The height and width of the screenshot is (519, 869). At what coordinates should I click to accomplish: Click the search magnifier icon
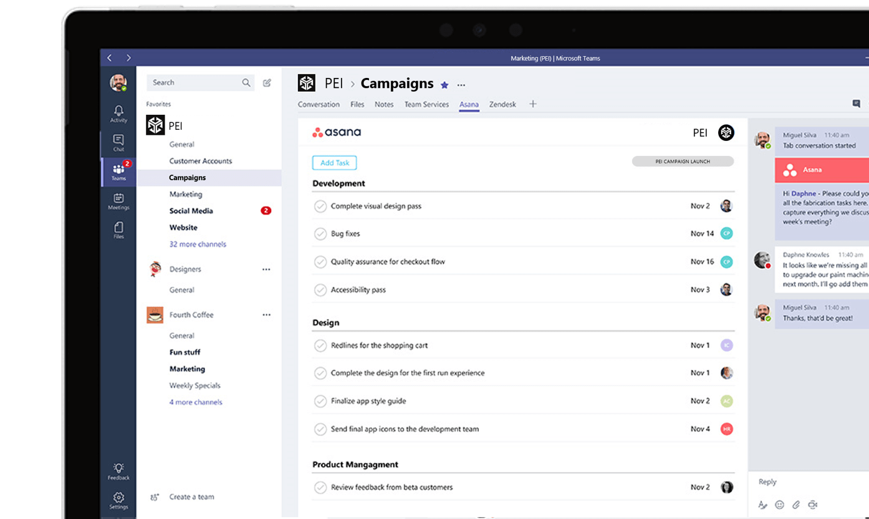tap(246, 82)
